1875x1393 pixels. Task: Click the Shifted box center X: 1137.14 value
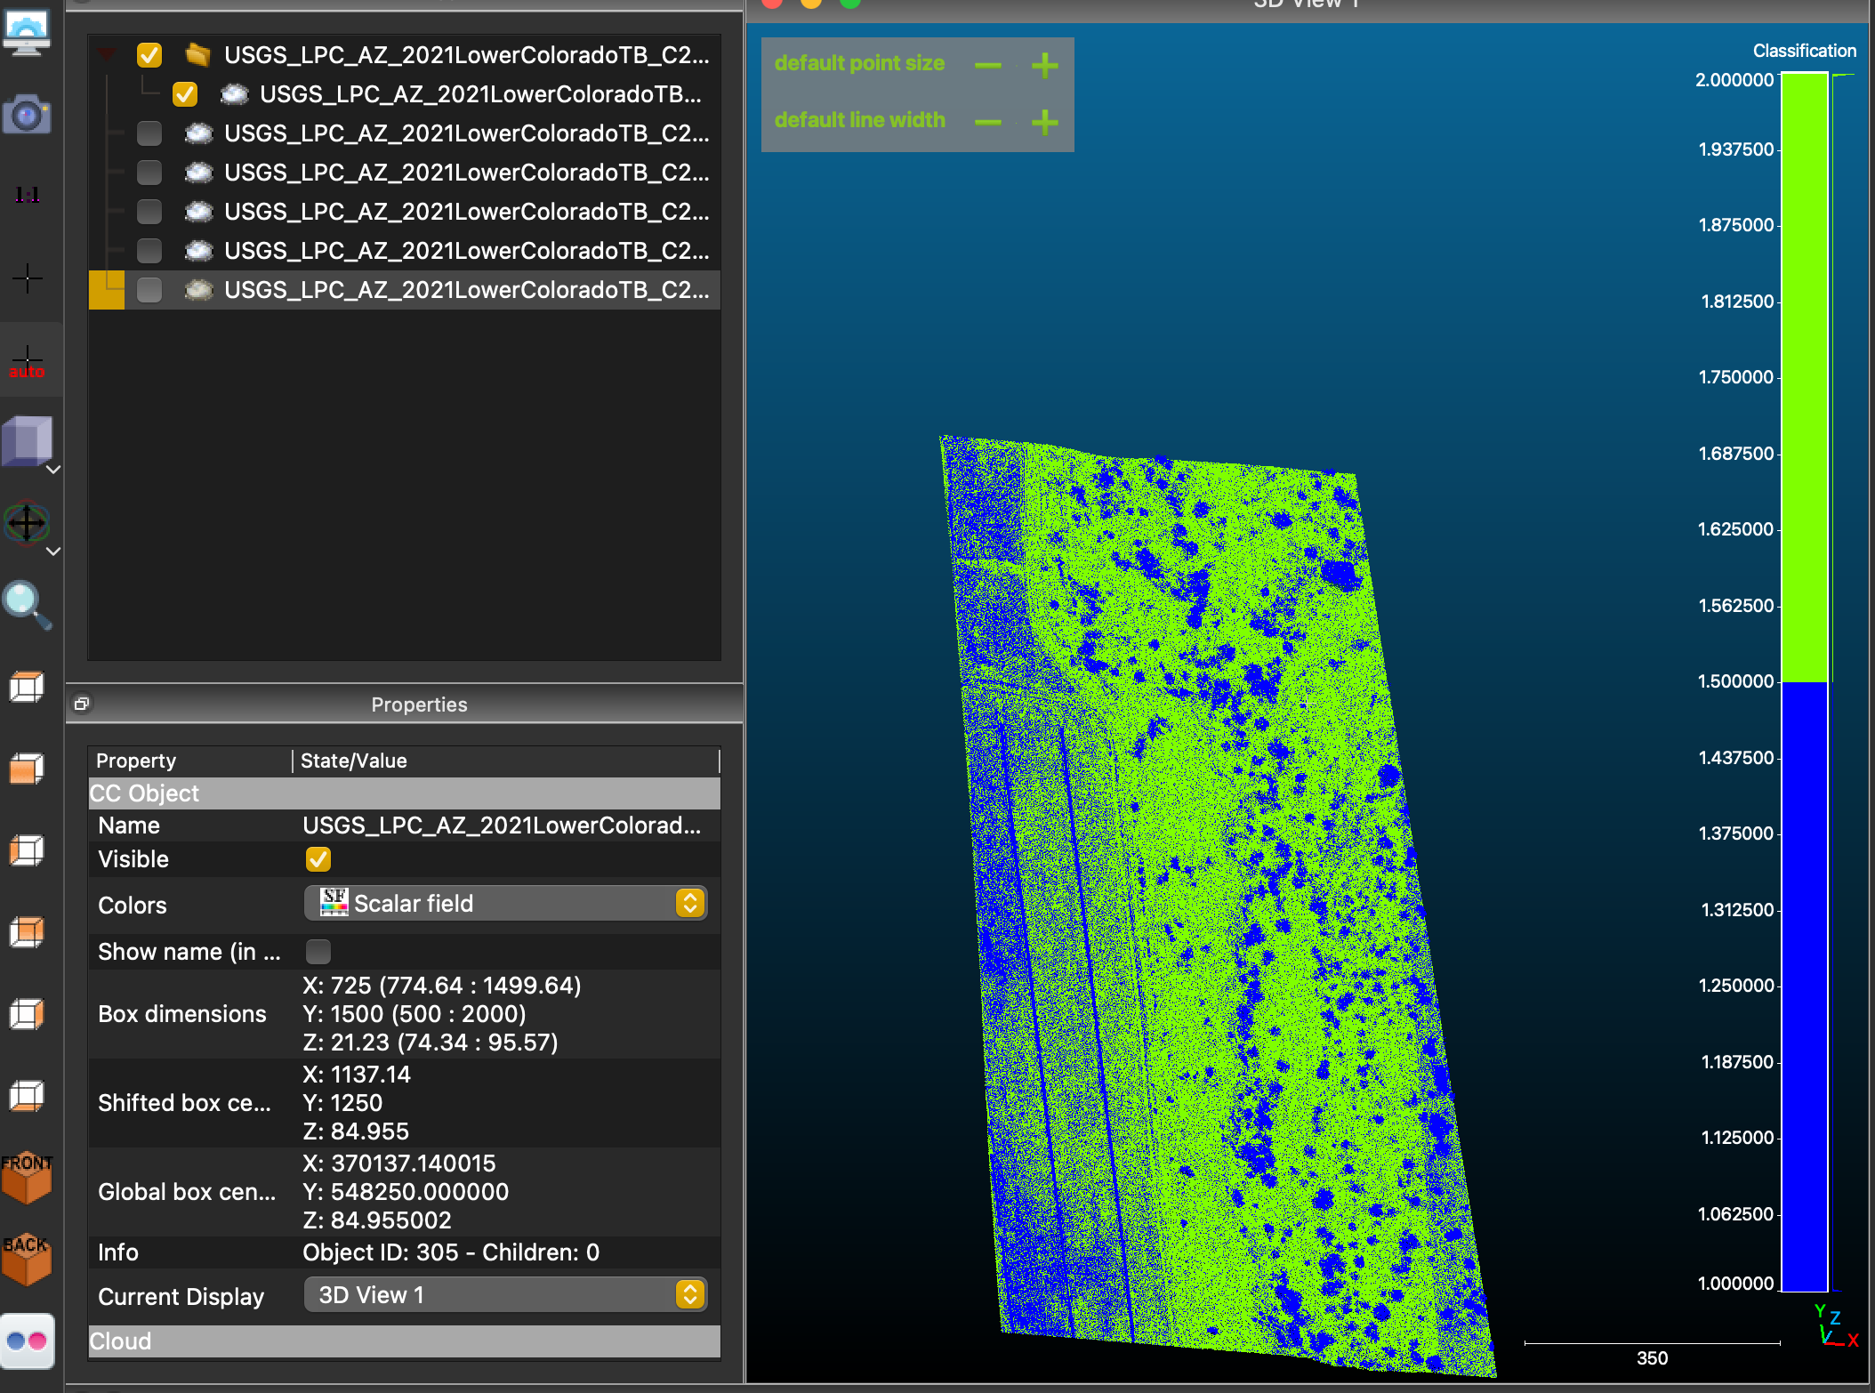click(357, 1075)
